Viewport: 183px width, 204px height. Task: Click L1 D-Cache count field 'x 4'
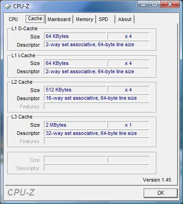pos(128,36)
